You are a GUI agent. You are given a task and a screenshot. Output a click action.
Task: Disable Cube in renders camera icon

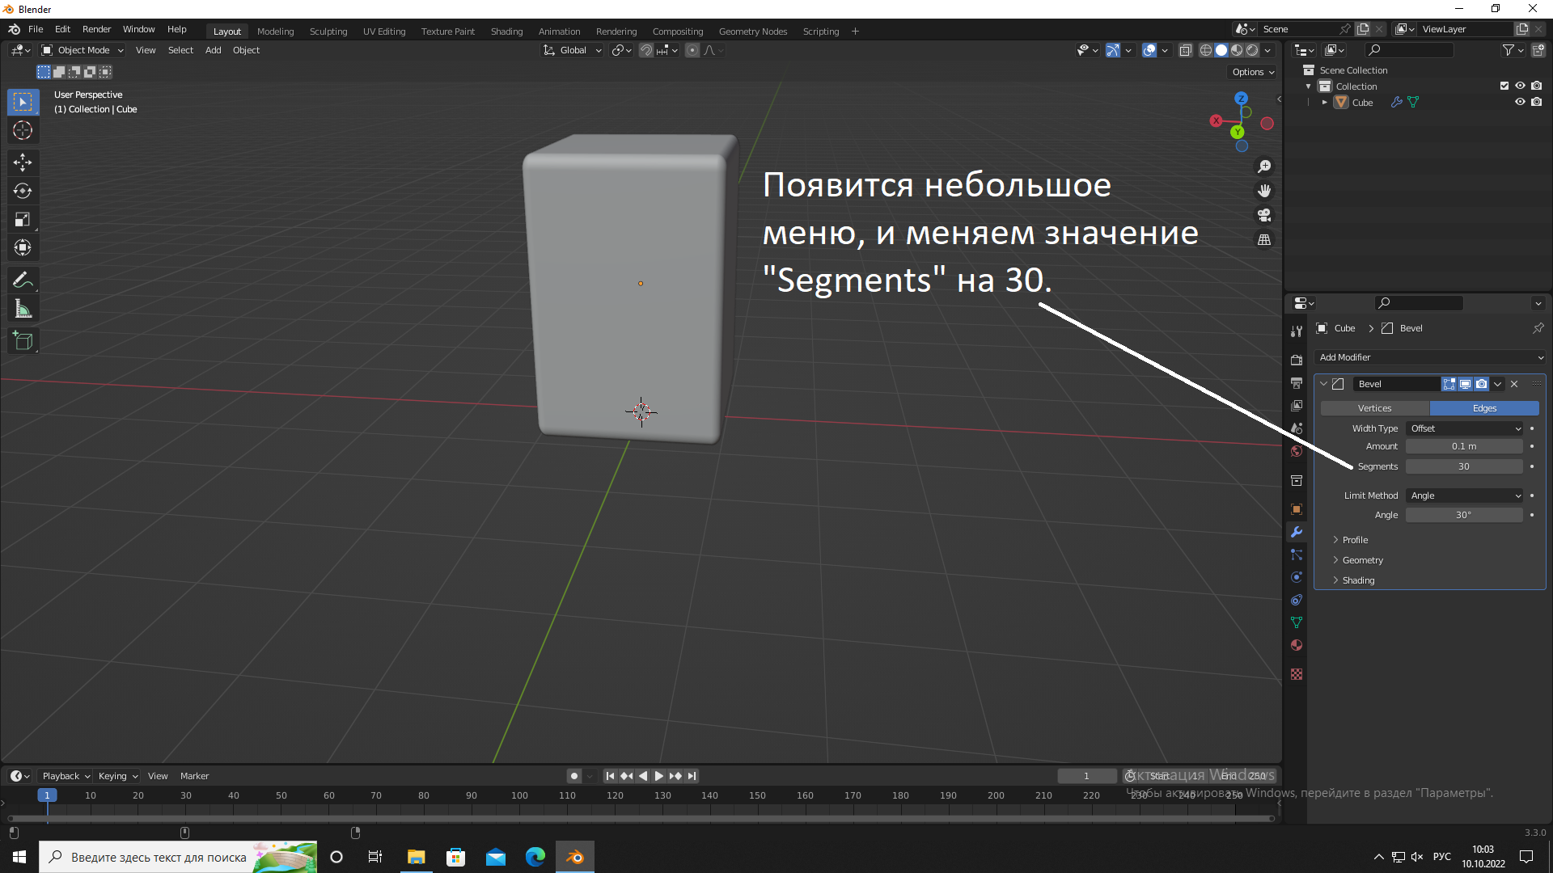click(1536, 103)
